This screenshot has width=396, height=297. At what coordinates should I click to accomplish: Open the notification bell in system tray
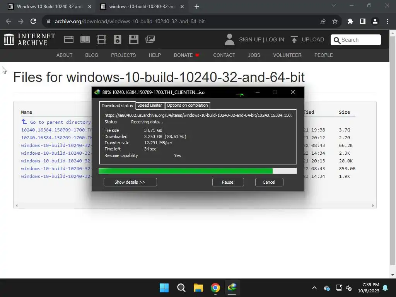386,288
